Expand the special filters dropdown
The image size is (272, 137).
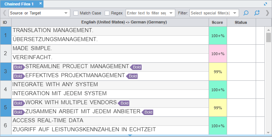[x=214, y=13]
